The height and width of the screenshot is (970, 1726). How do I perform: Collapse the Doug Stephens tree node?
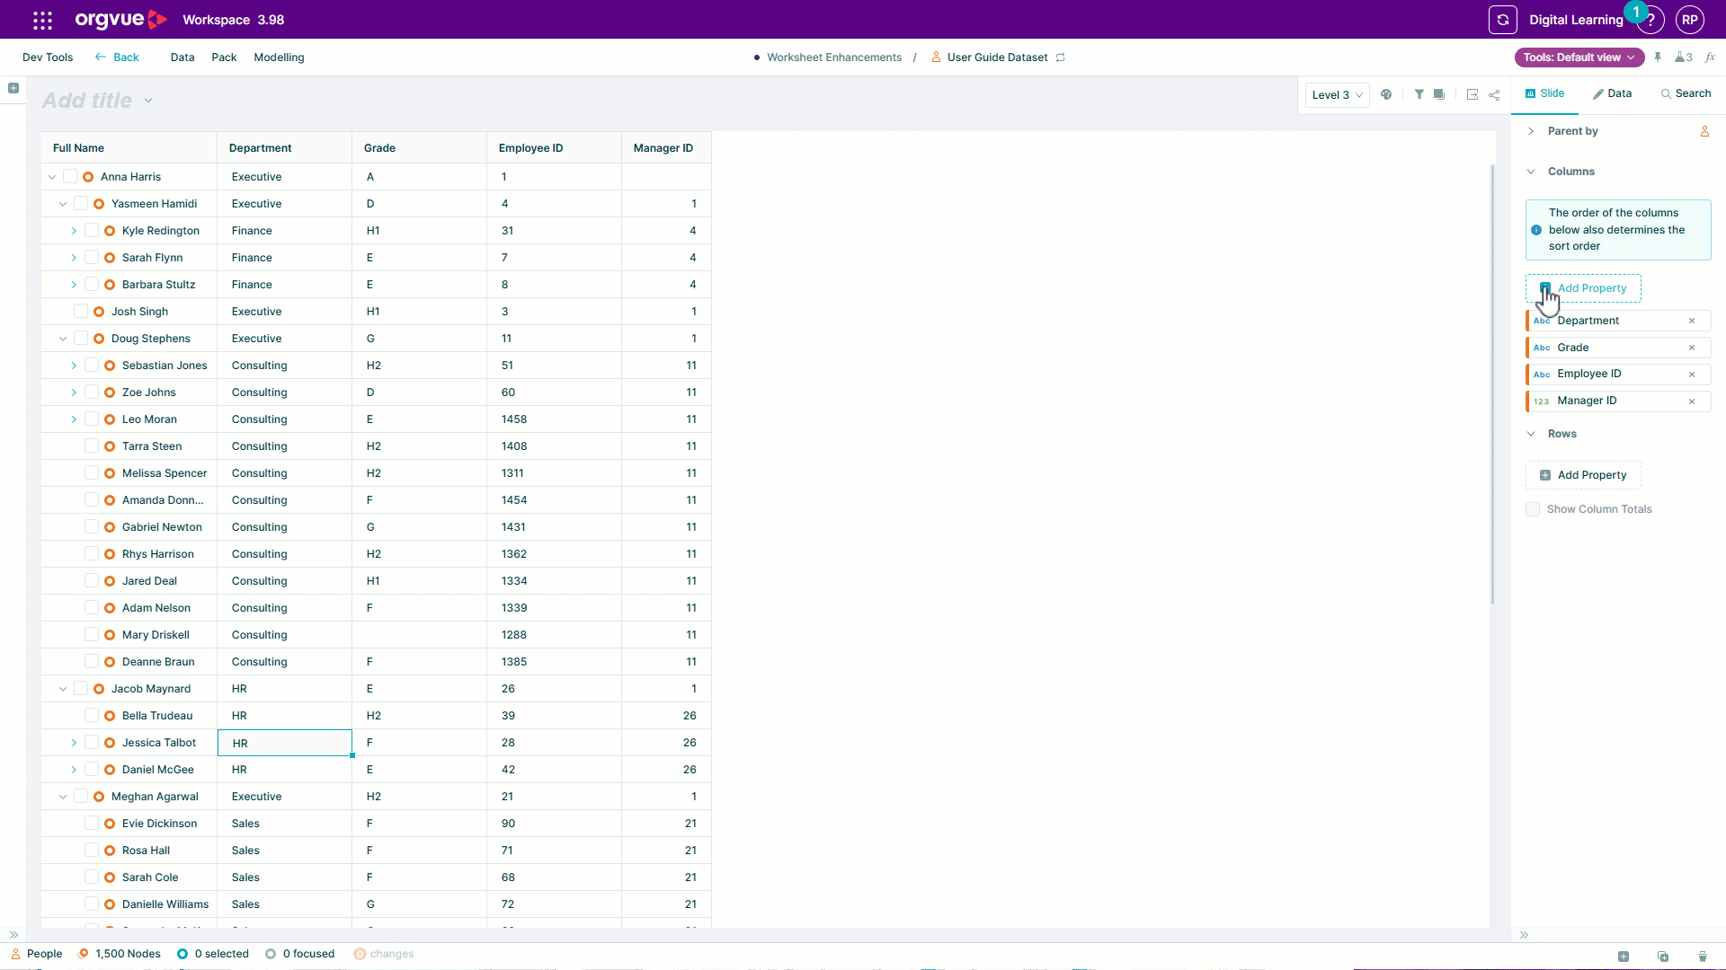(x=63, y=339)
